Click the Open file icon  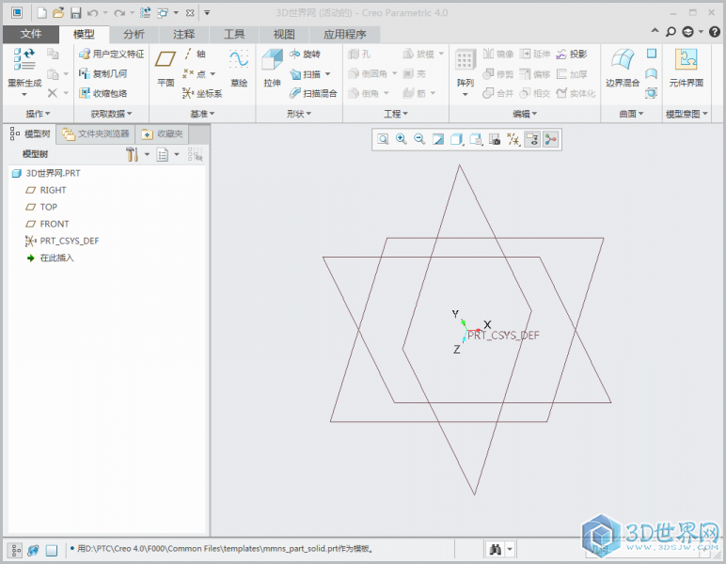coord(58,13)
